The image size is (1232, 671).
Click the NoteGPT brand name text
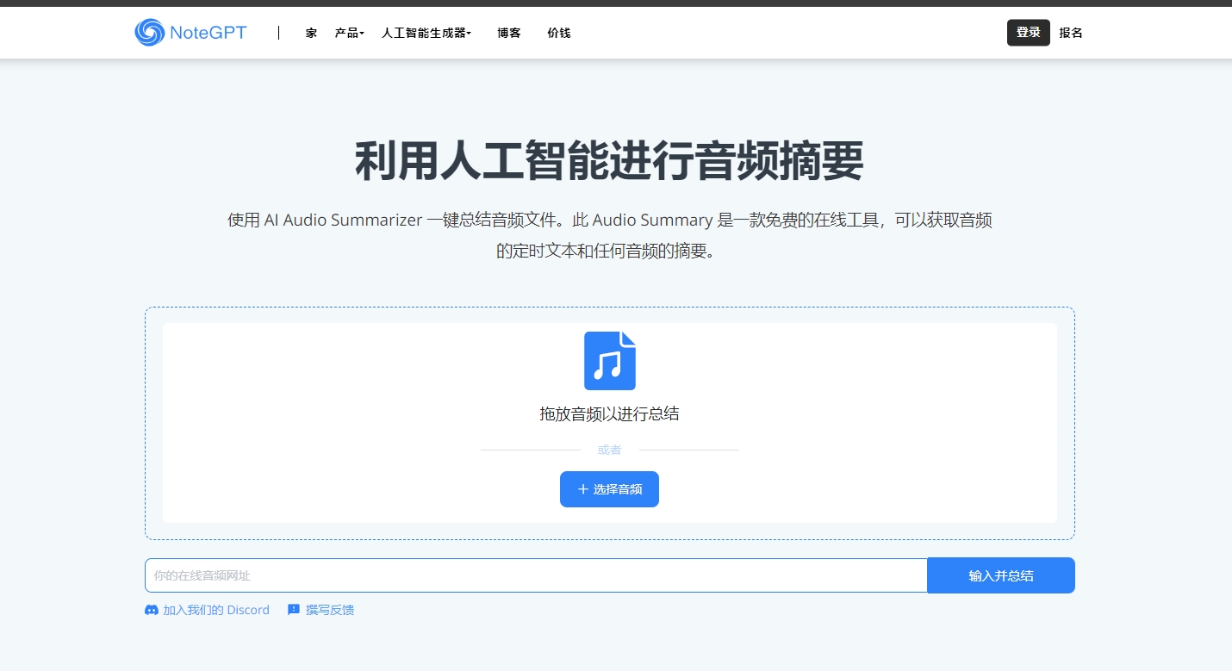[x=208, y=33]
